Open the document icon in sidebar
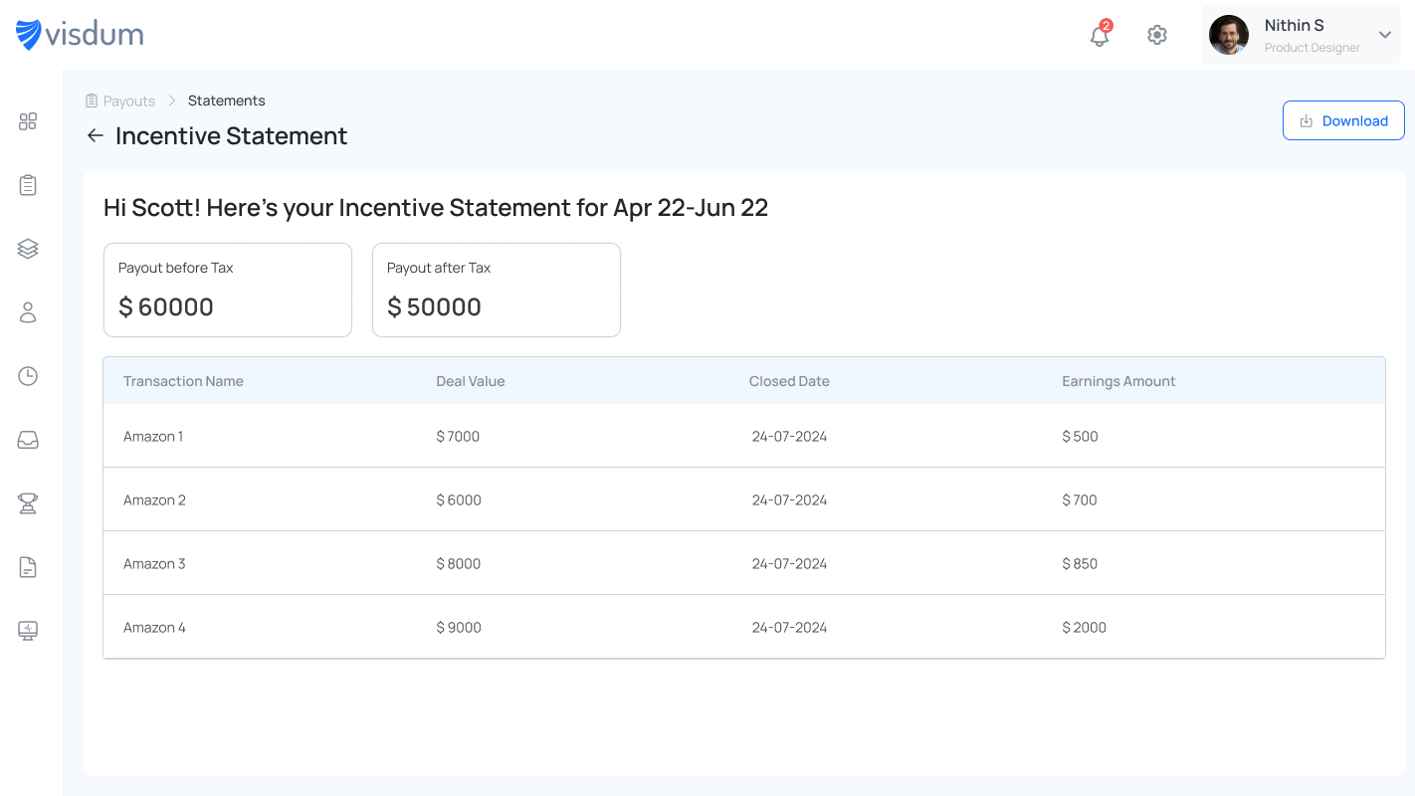This screenshot has width=1415, height=796. point(28,567)
